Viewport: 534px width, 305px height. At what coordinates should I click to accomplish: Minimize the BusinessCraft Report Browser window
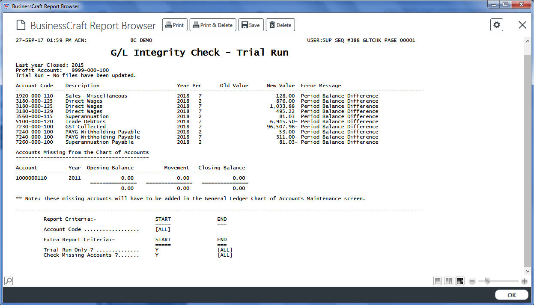tap(493, 5)
